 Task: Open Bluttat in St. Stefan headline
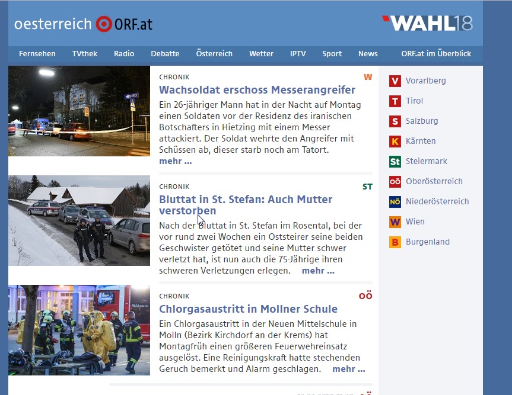click(x=246, y=205)
